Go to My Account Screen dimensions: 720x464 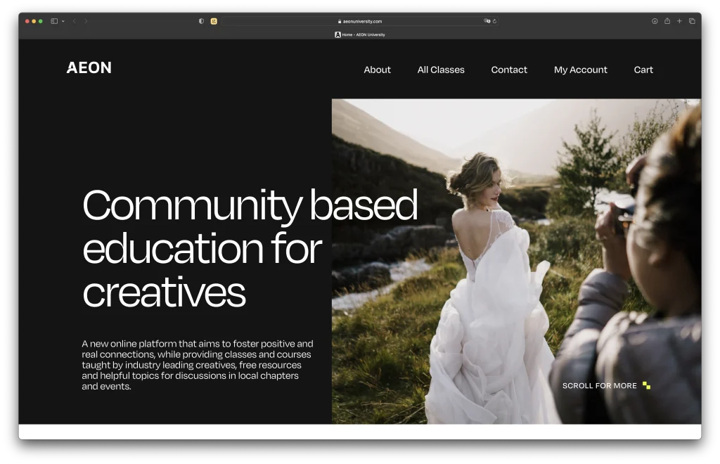pyautogui.click(x=580, y=70)
